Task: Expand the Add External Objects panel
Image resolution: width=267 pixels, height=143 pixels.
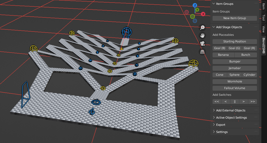Action: point(231,110)
